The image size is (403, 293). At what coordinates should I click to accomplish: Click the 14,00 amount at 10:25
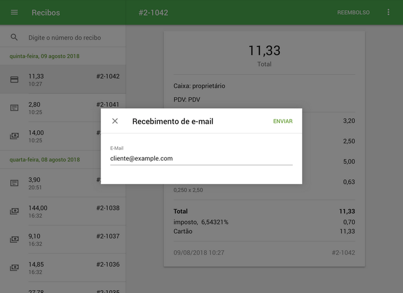(x=36, y=133)
